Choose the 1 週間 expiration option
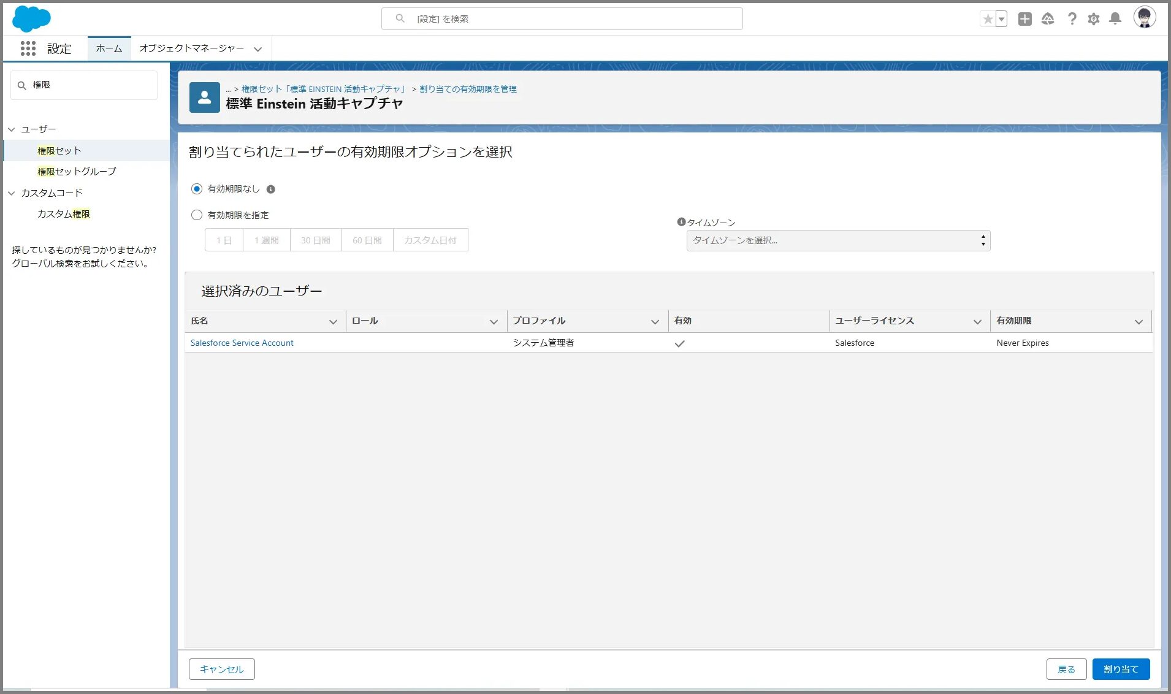The width and height of the screenshot is (1171, 694). click(267, 240)
